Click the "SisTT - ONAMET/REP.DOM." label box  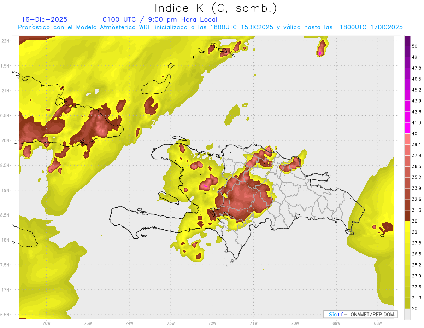[x=360, y=314]
